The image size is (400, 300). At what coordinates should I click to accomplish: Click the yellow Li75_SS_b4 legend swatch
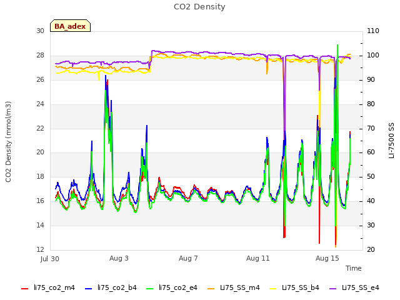(273, 289)
